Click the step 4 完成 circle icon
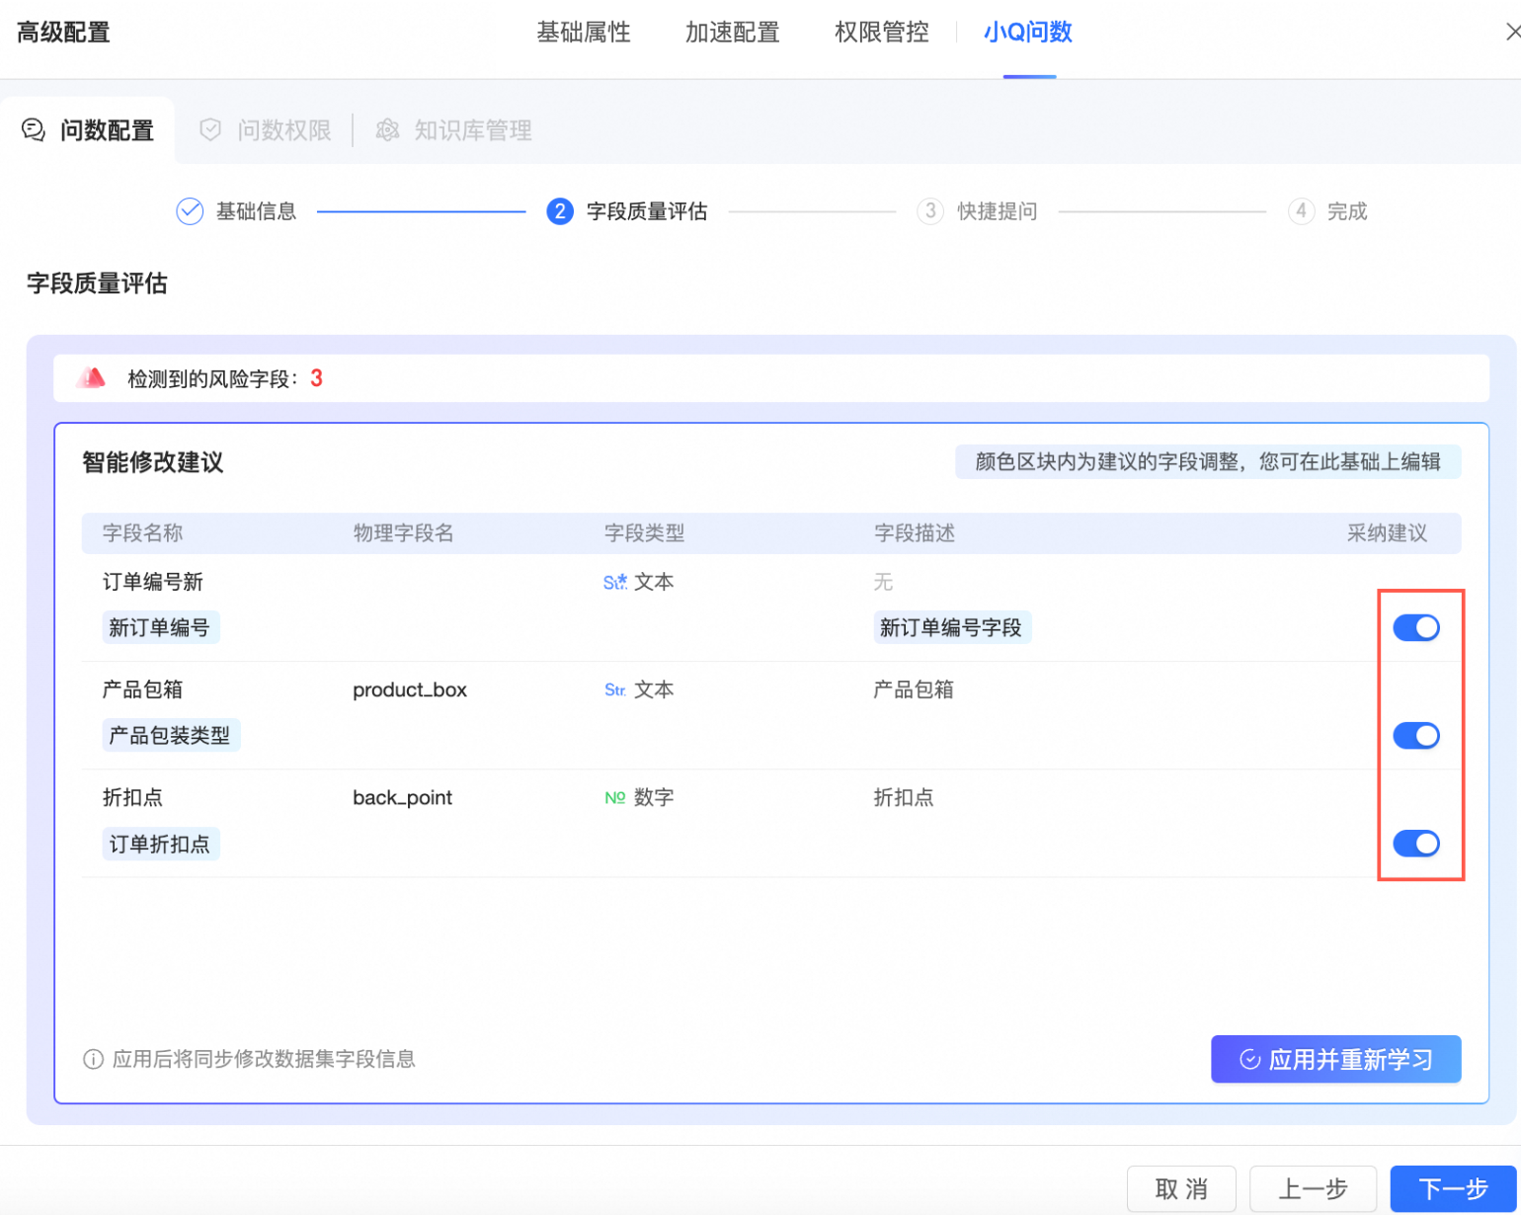The image size is (1521, 1215). pos(1301,211)
